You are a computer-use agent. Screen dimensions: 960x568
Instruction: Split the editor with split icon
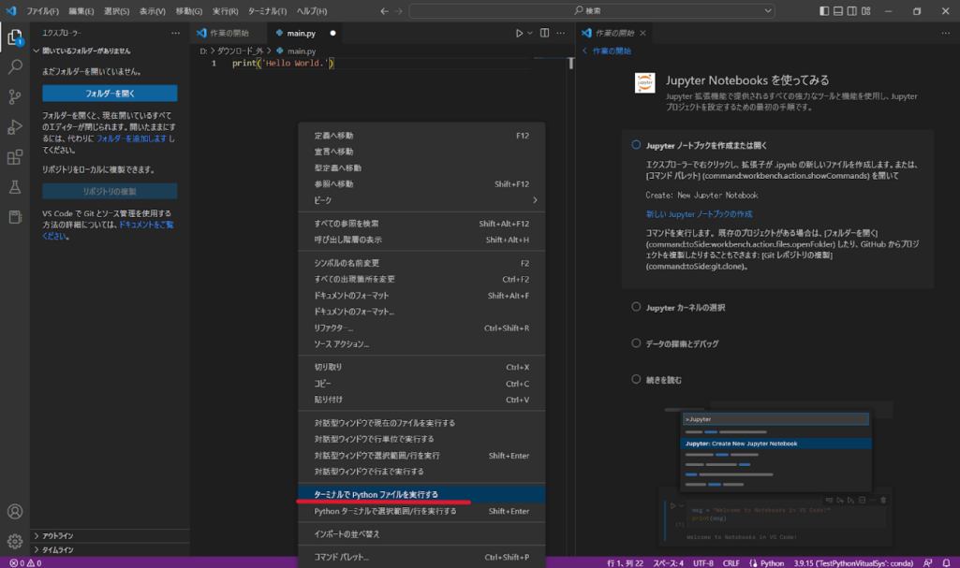(x=544, y=33)
